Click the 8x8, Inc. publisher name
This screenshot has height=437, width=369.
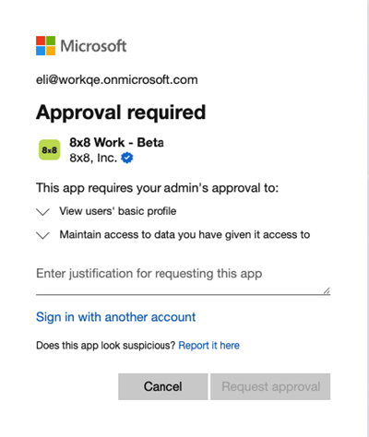93,158
